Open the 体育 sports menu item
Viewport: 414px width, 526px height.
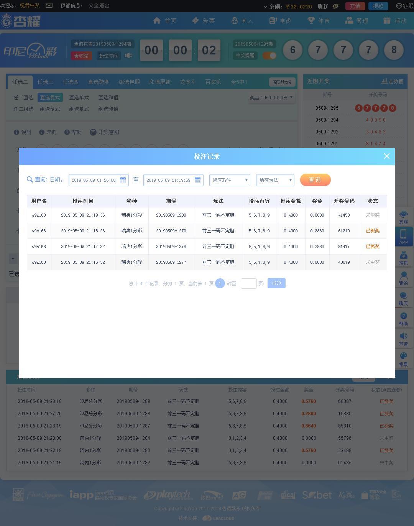click(319, 21)
